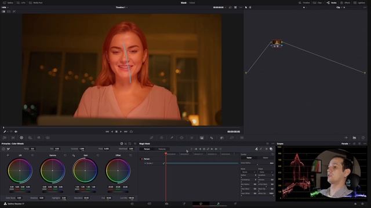
Task: Show the Clips thumbnail strip
Action: pos(318,2)
